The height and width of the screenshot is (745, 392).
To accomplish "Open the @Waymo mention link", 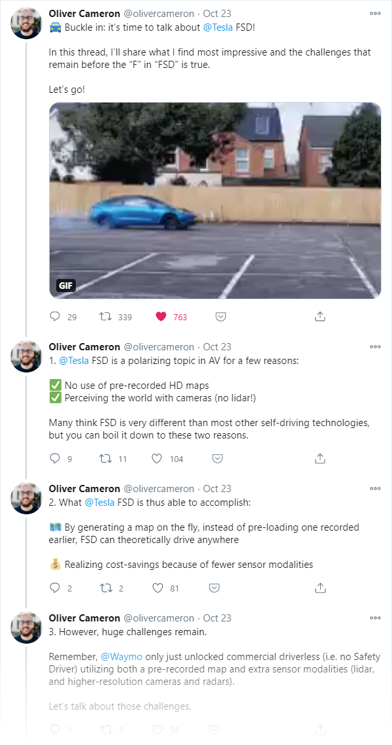I will 122,657.
